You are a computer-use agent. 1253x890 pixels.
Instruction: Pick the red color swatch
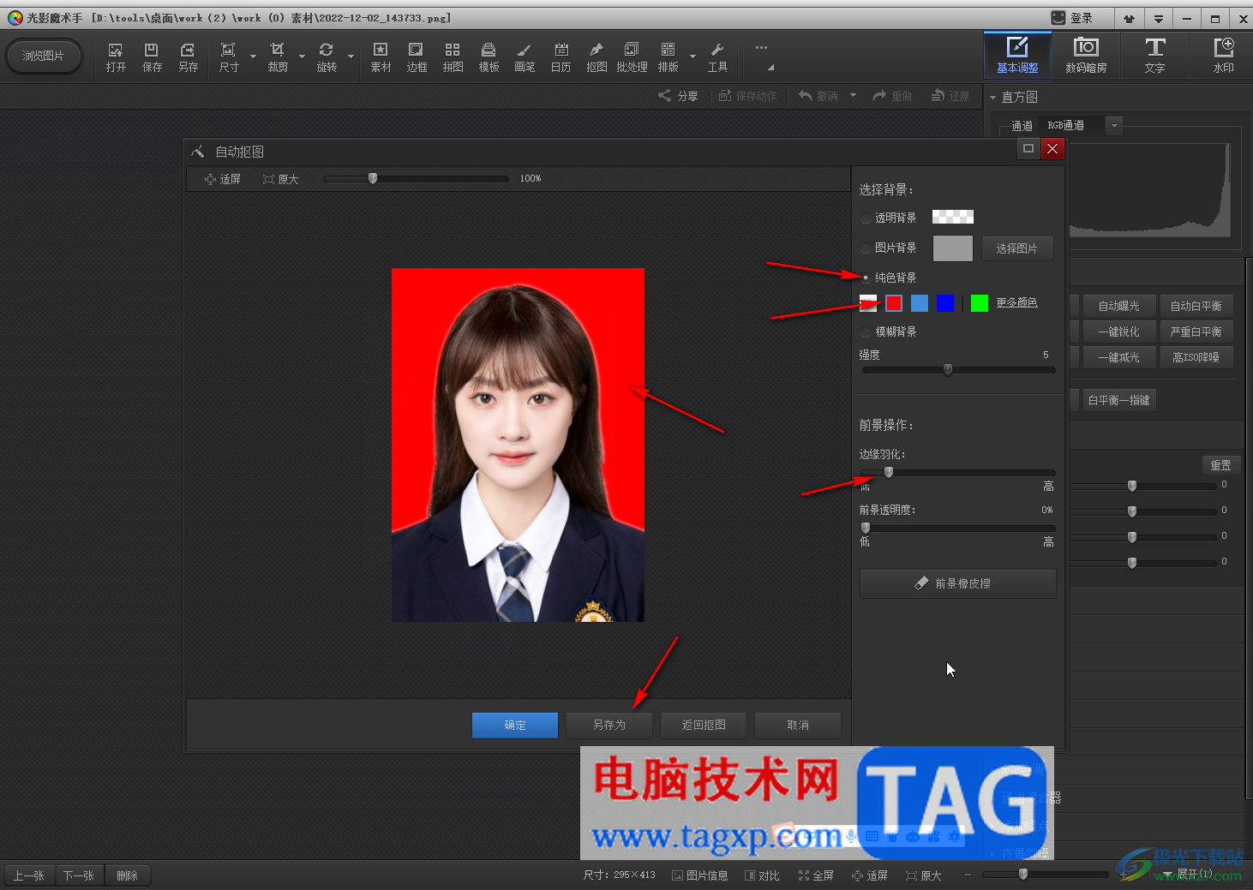click(x=894, y=302)
